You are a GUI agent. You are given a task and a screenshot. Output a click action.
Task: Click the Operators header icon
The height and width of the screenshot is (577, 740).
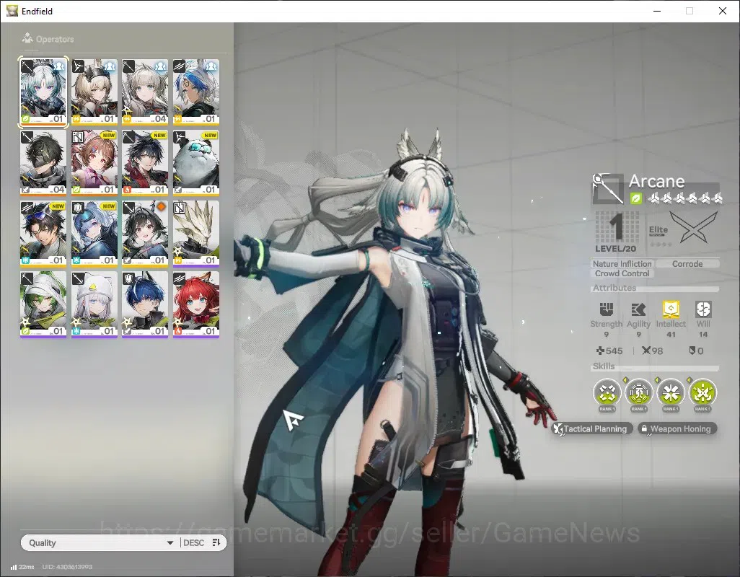(27, 38)
